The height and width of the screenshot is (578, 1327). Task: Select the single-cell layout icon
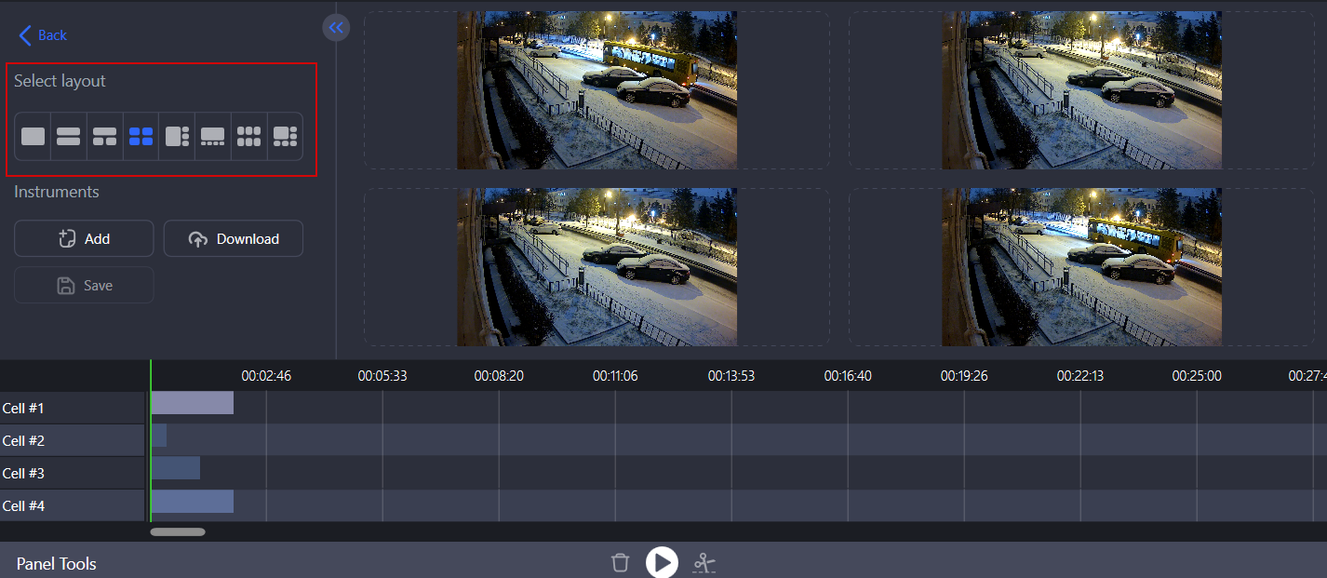click(x=32, y=136)
